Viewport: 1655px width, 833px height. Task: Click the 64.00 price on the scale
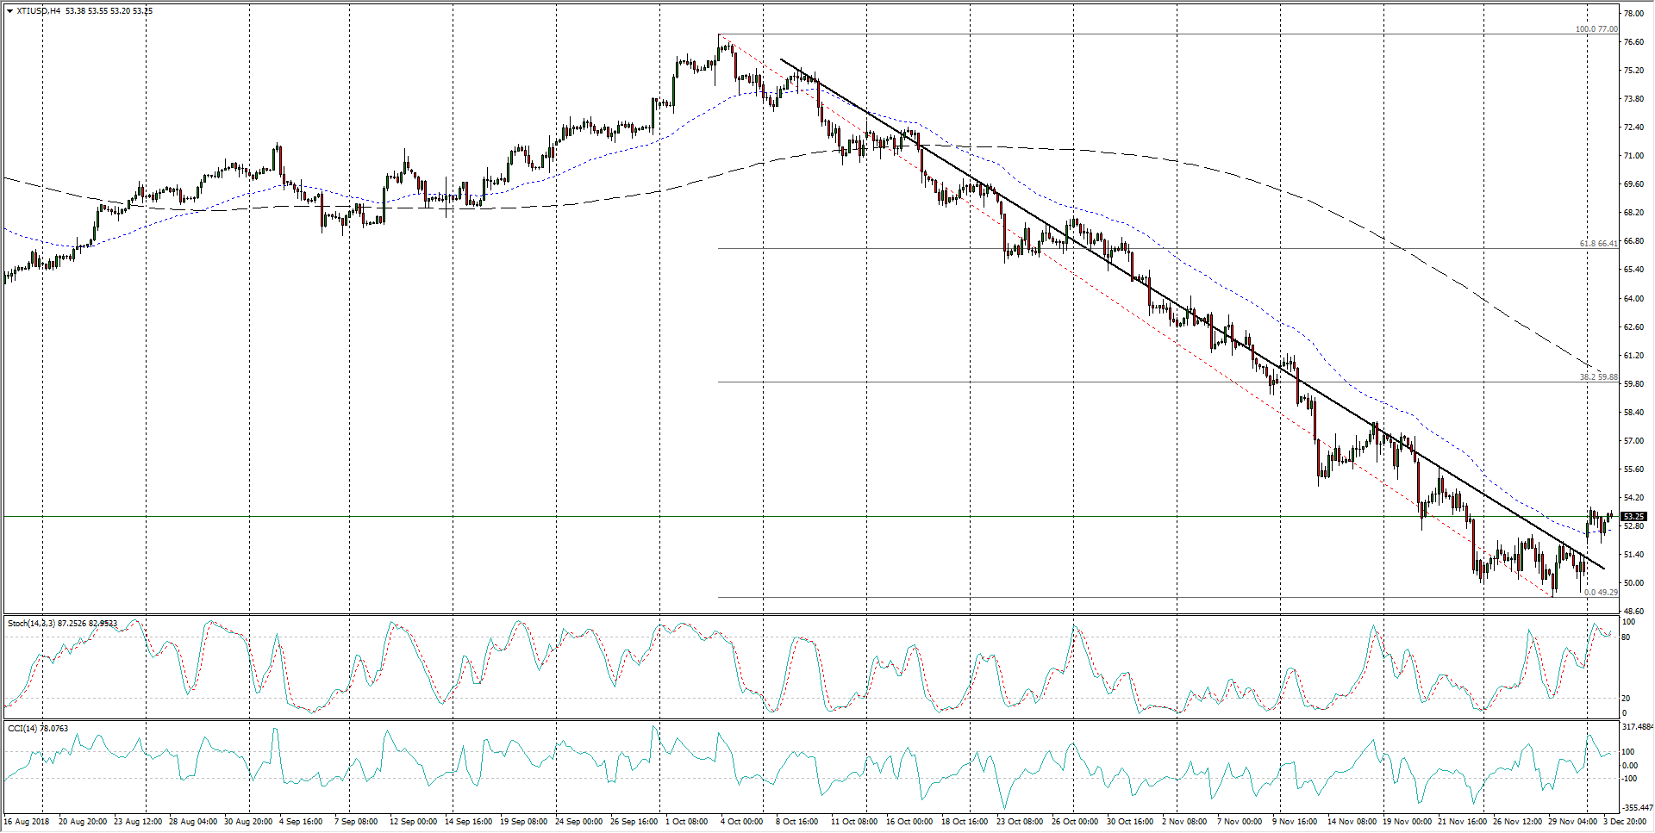coord(1633,299)
